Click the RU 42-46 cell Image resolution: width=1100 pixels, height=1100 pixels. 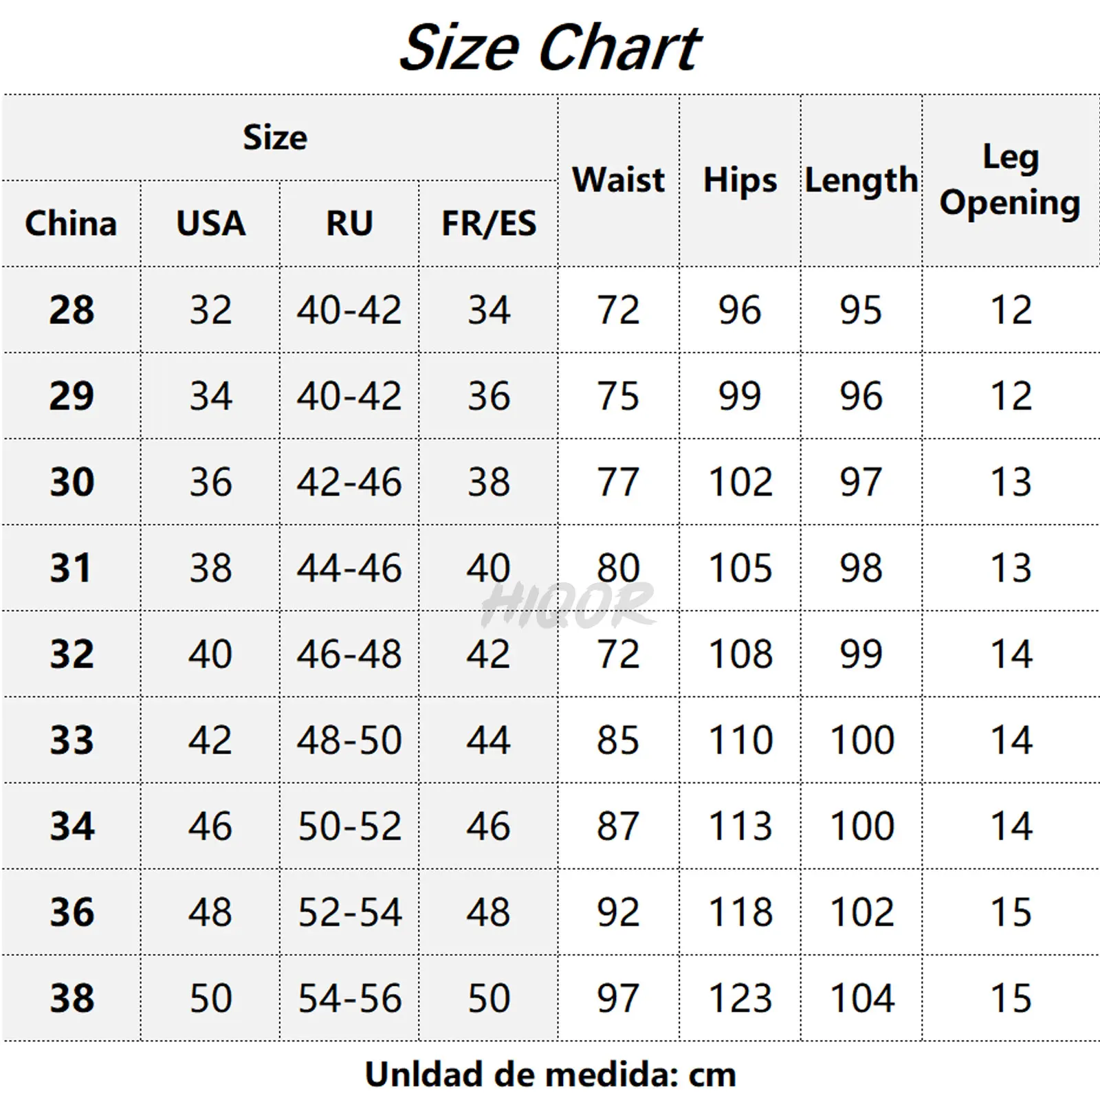[349, 482]
